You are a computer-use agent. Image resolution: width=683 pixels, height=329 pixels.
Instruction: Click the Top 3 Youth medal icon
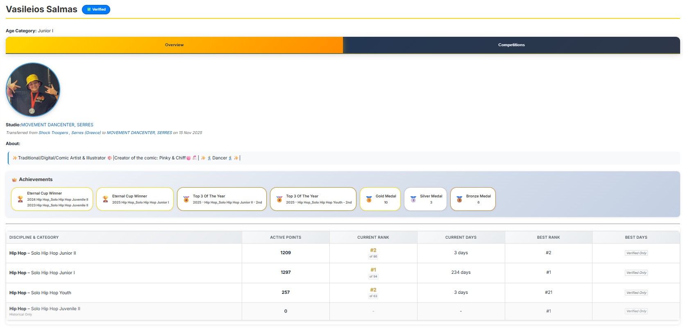click(x=279, y=199)
